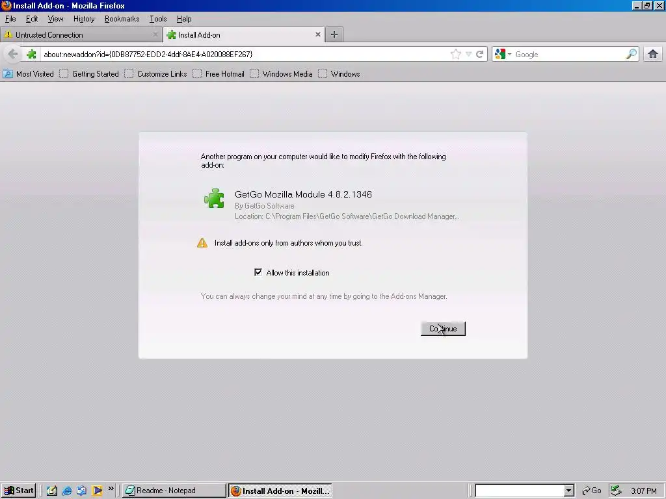
Task: Open the Windows Media bookmark
Action: [282, 74]
